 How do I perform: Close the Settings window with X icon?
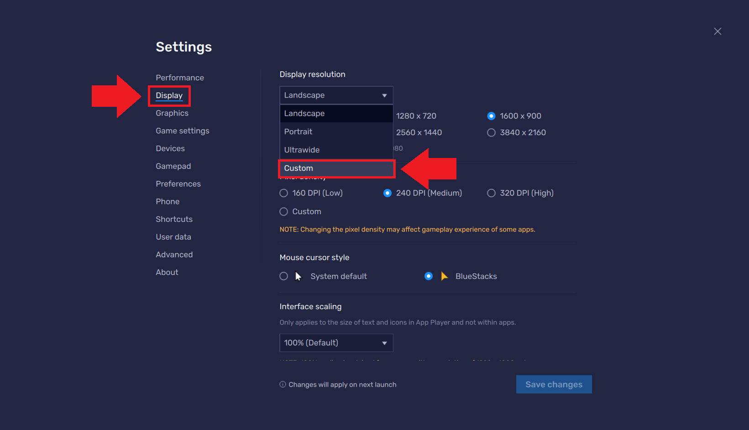coord(718,31)
